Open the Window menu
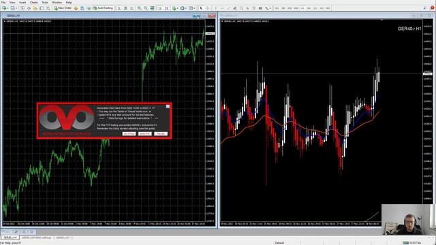 tap(57, 2)
